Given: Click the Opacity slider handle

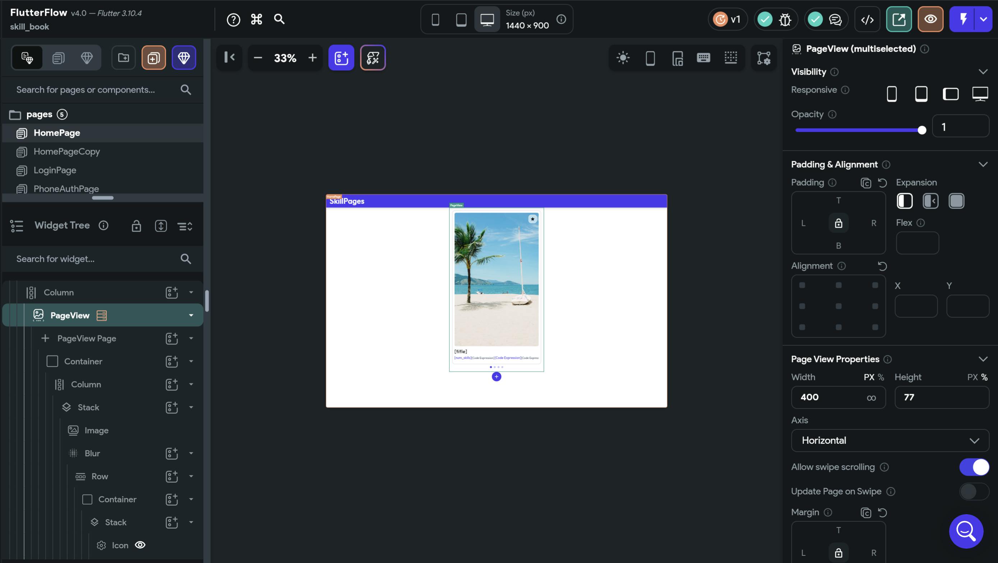Looking at the screenshot, I should click(922, 130).
